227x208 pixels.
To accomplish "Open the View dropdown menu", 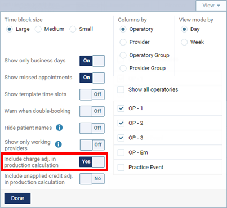I will click(211, 6).
